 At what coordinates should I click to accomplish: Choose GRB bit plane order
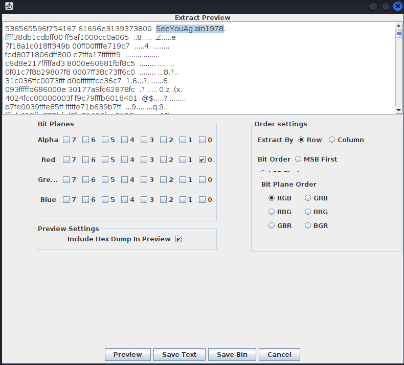click(308, 198)
